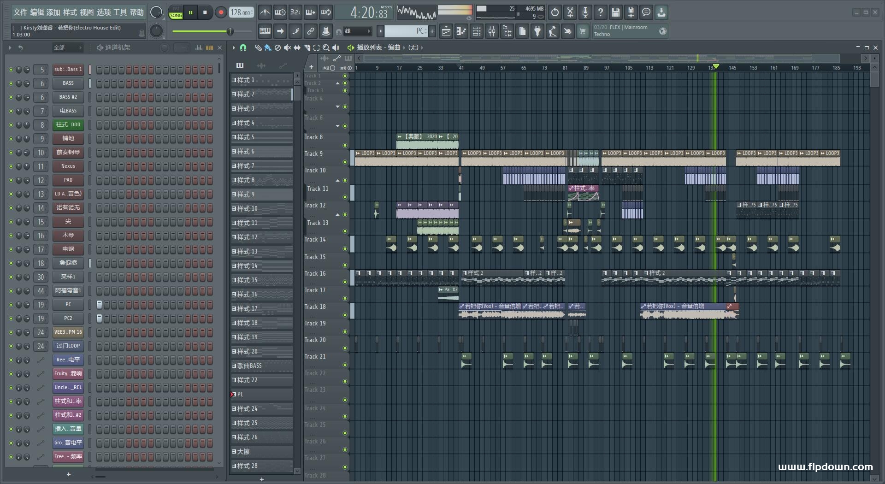Image resolution: width=885 pixels, height=484 pixels.
Task: Select 样式 5 in pattern list
Action: point(261,137)
